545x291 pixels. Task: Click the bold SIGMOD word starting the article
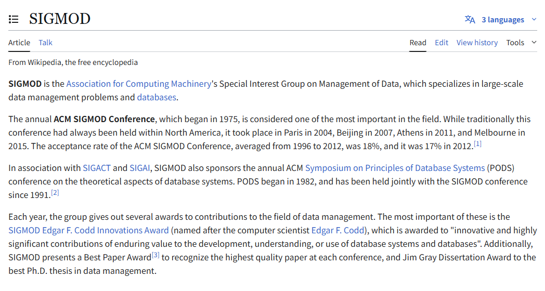pos(25,84)
